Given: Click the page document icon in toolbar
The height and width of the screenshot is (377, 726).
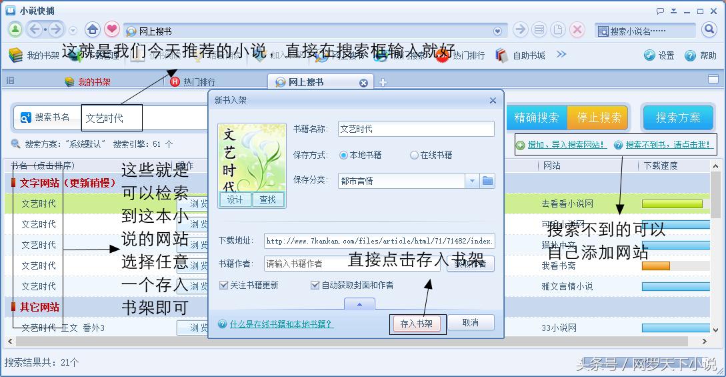Looking at the screenshot, I should click(x=558, y=30).
